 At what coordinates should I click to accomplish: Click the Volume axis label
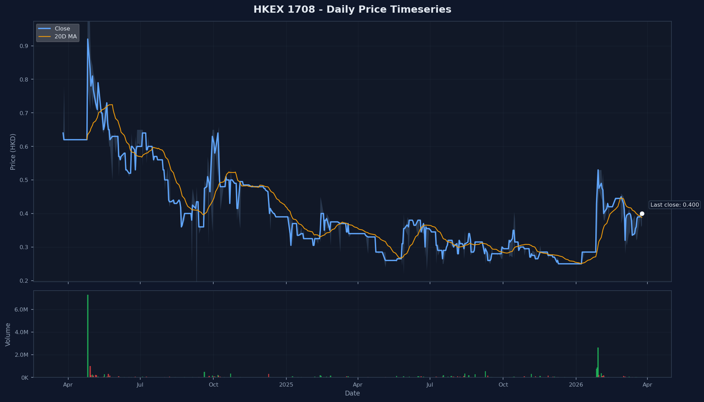[8, 334]
